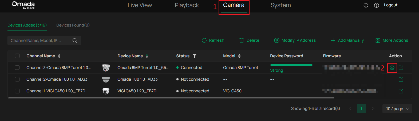
Task: Open settings gear for Channel 3 camera
Action: click(x=392, y=68)
